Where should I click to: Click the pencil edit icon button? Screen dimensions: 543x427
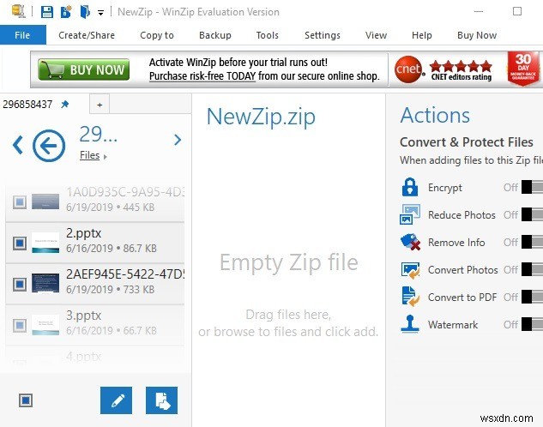click(116, 400)
